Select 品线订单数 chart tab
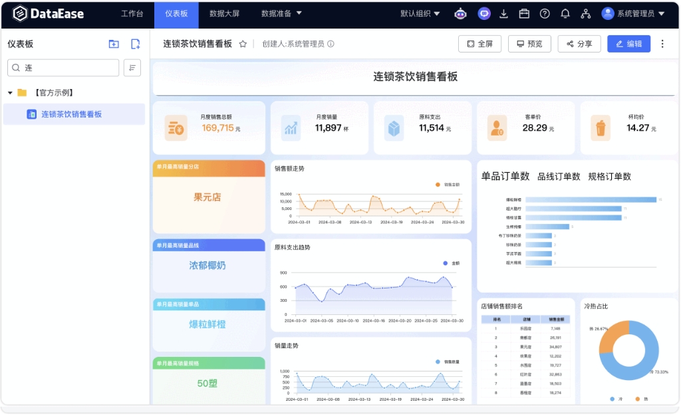 click(559, 177)
